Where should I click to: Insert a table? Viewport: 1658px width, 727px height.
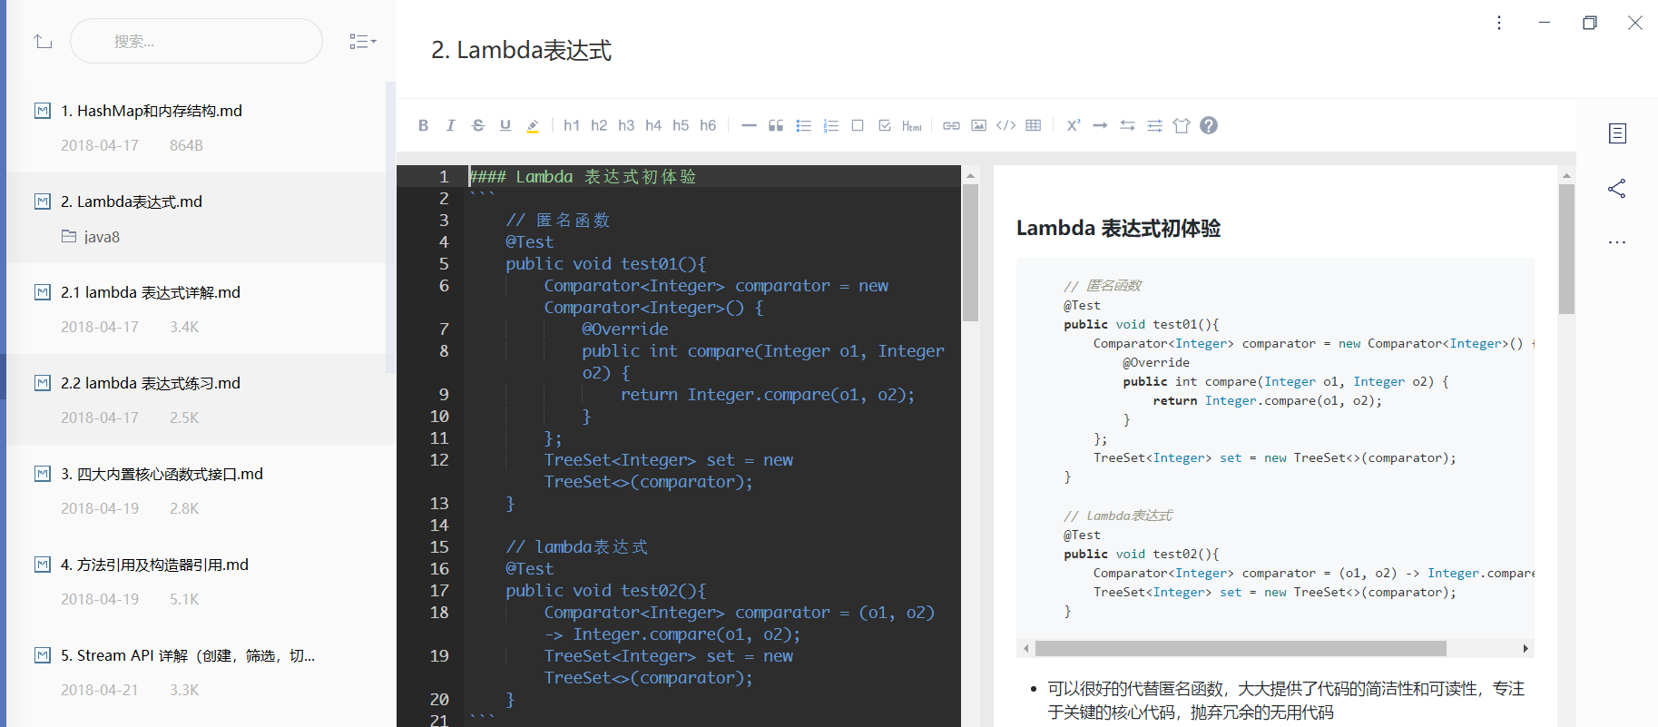[x=1034, y=125]
